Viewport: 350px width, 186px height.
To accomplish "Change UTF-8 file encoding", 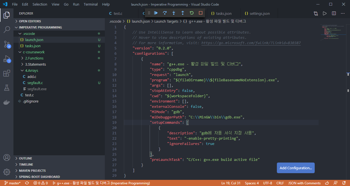I will click(267, 183).
